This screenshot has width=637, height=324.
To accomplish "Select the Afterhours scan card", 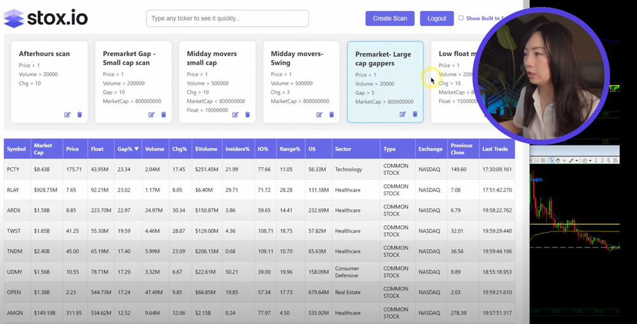I will coord(49,82).
